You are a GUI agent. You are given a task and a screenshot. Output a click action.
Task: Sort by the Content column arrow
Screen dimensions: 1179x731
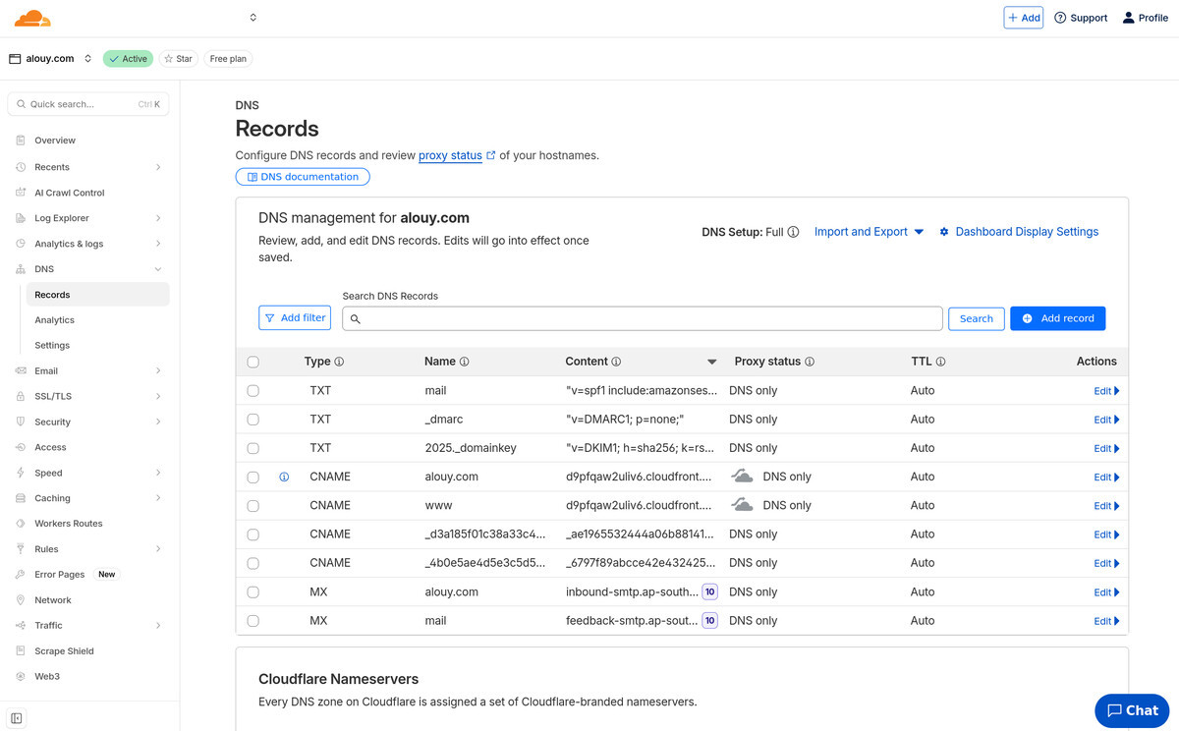pos(712,362)
